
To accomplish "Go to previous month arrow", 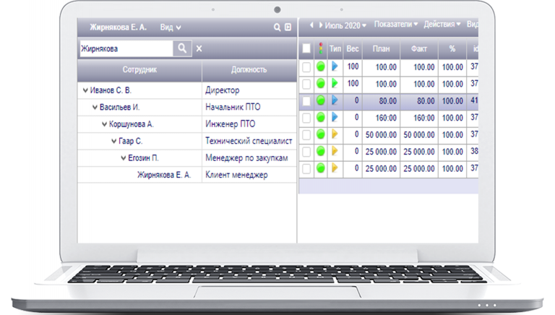I will (311, 25).
